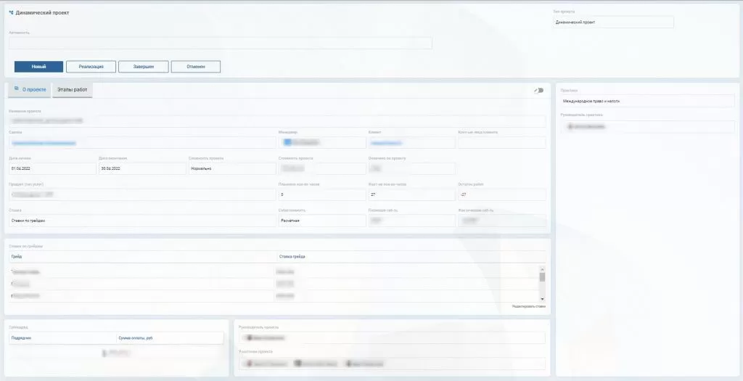Mark the project as 'Завершен'
This screenshot has height=381, width=743.
[144, 67]
